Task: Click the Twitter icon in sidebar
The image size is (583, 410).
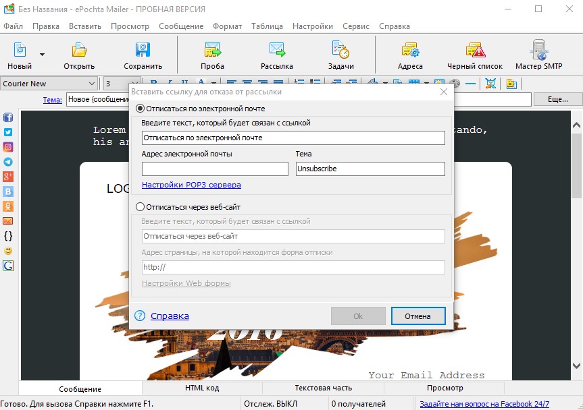Action: [x=8, y=132]
